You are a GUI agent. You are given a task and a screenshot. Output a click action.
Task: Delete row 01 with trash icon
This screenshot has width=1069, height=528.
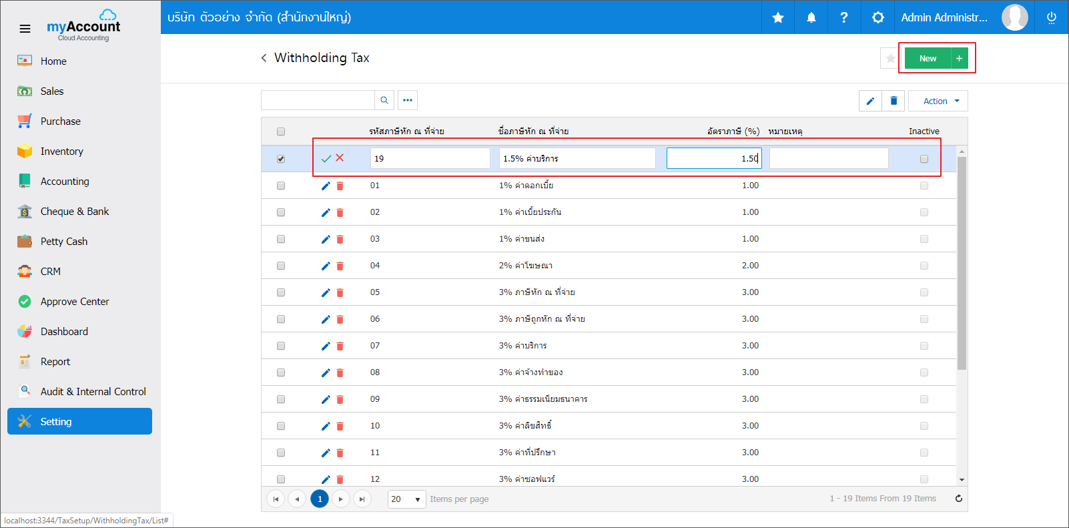coord(340,186)
